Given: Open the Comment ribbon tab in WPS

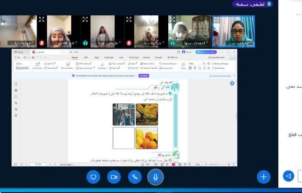Looking at the screenshot, I should [x=109, y=57].
